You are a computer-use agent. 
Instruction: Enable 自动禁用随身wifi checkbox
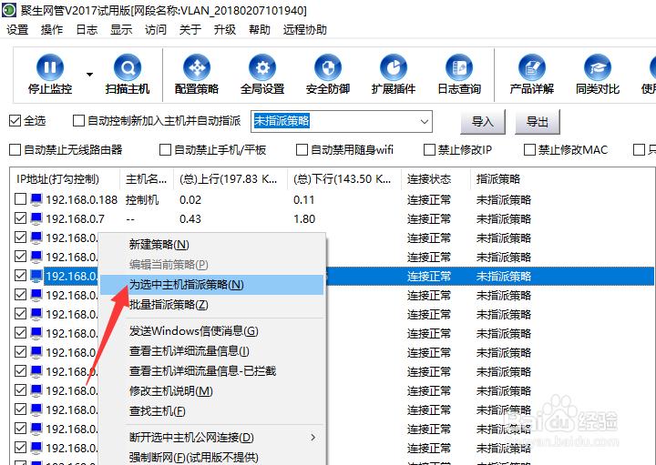pos(302,149)
